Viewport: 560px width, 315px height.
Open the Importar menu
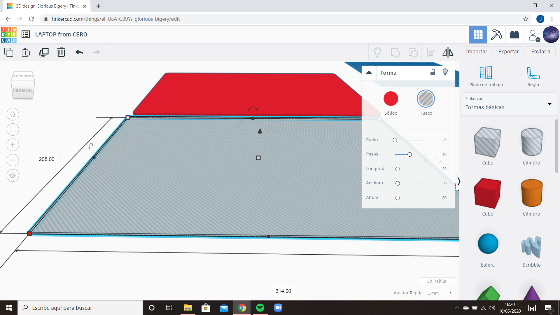pyautogui.click(x=476, y=52)
